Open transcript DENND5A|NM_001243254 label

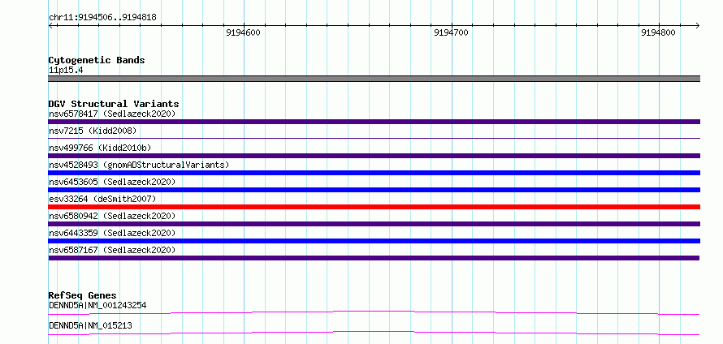pyautogui.click(x=97, y=305)
